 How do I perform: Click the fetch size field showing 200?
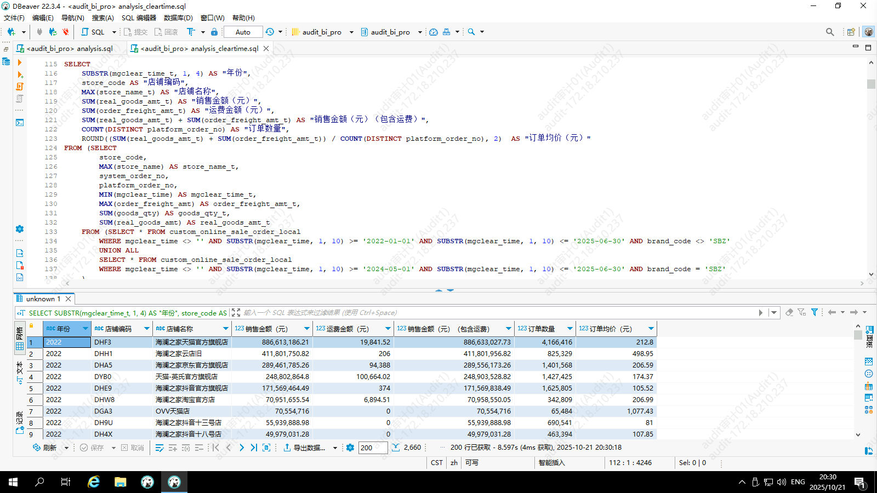click(x=372, y=448)
